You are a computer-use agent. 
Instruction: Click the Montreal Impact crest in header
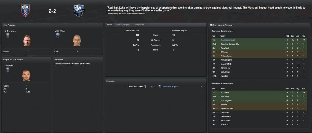click(x=79, y=10)
